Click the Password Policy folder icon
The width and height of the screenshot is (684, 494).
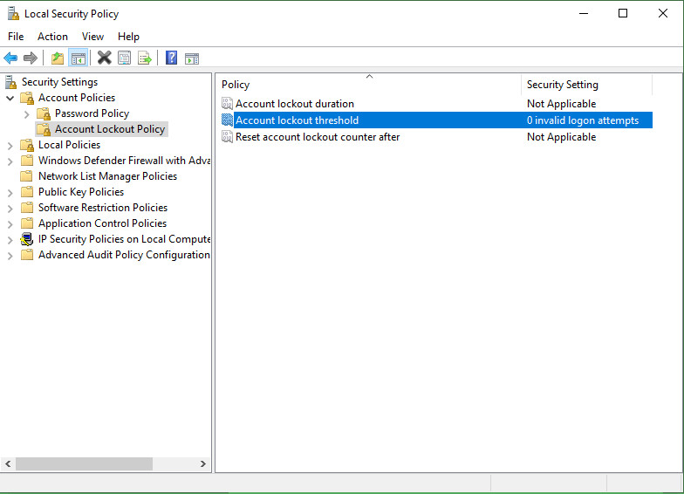44,113
